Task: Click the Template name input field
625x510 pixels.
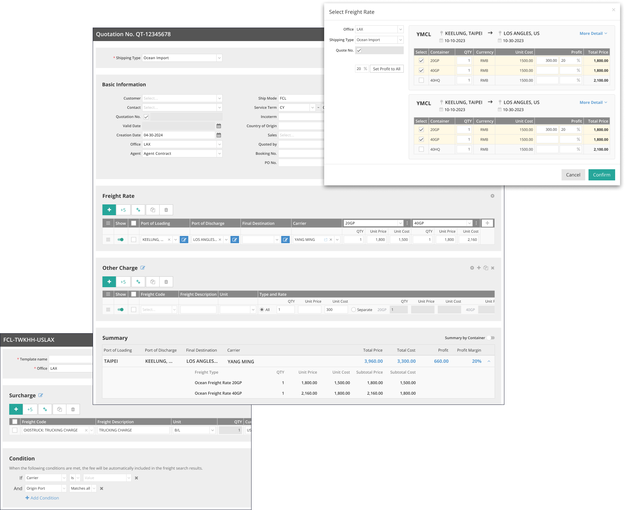Action: [71, 359]
